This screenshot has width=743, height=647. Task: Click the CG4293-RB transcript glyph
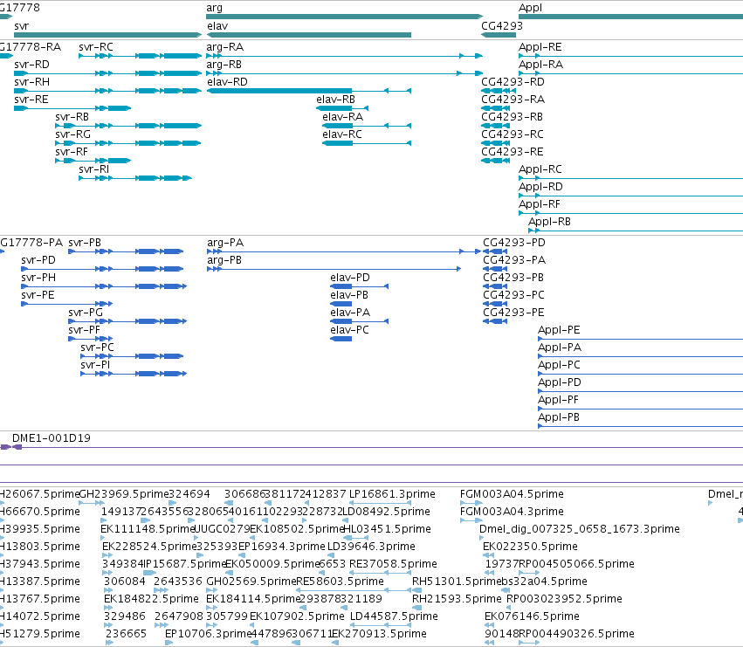pyautogui.click(x=496, y=126)
